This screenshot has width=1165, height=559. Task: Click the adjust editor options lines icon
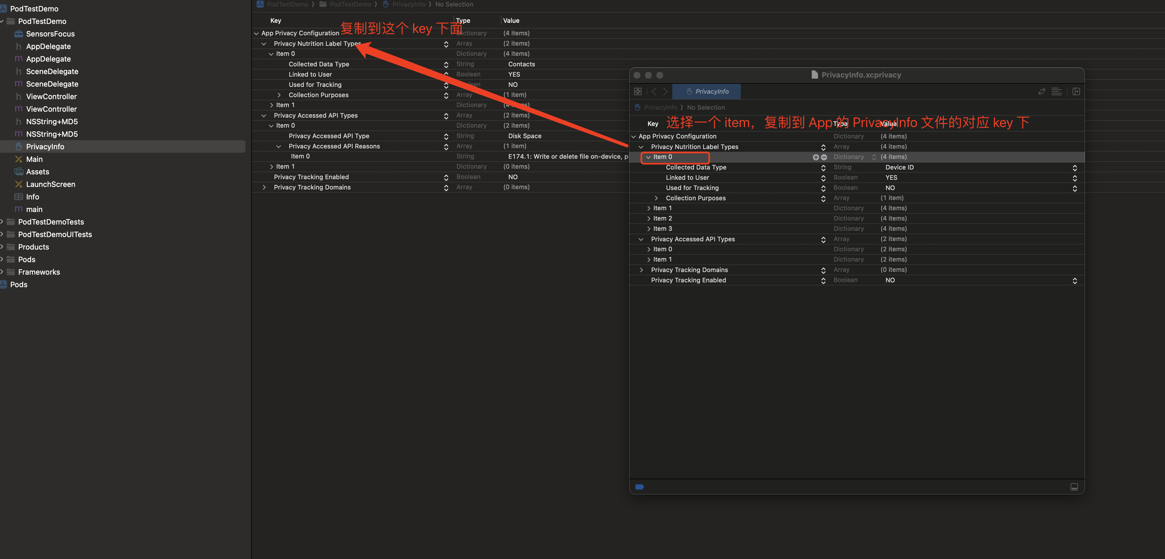(1056, 92)
